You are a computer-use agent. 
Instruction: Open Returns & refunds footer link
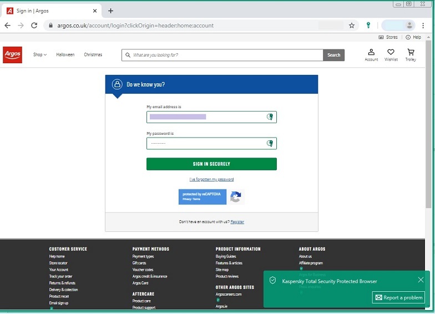(x=62, y=283)
